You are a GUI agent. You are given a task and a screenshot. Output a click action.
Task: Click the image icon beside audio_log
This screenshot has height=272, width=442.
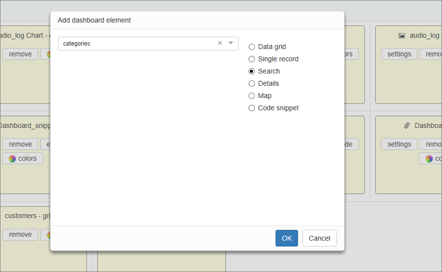click(402, 35)
